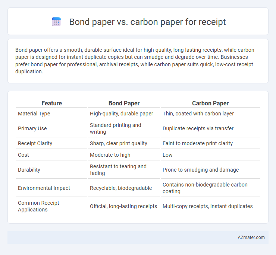Click the 'Faint to moderate print clarity' cell

198,143
